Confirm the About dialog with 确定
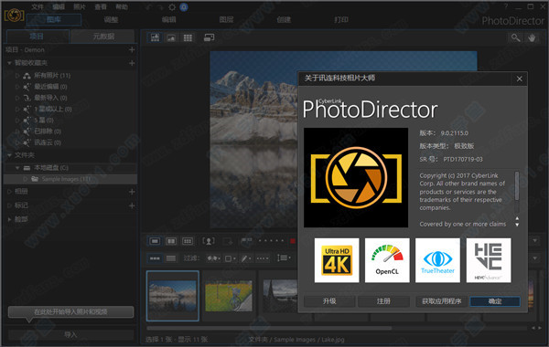Viewport: 549px width, 347px height. pyautogui.click(x=495, y=301)
